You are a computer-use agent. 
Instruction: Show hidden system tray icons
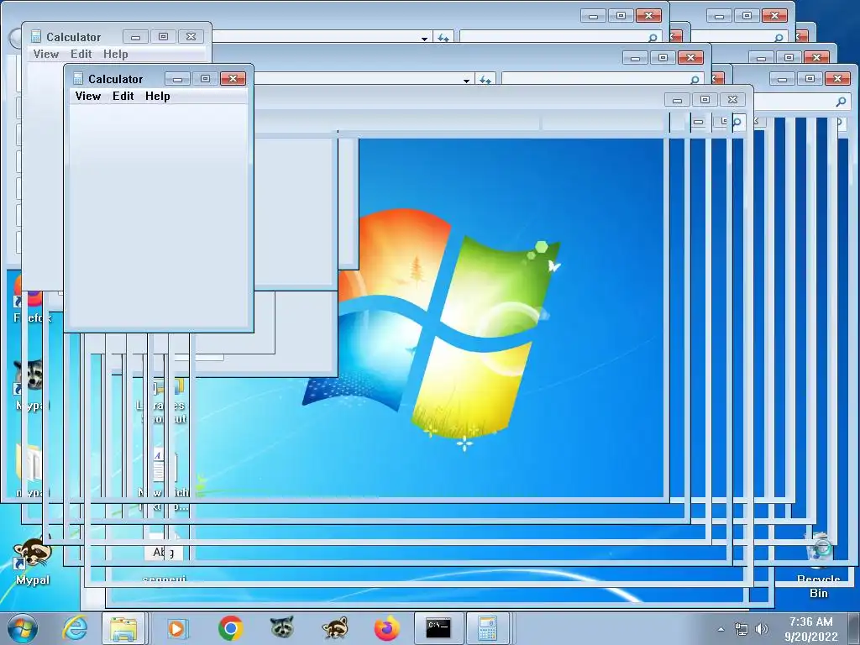(x=721, y=629)
